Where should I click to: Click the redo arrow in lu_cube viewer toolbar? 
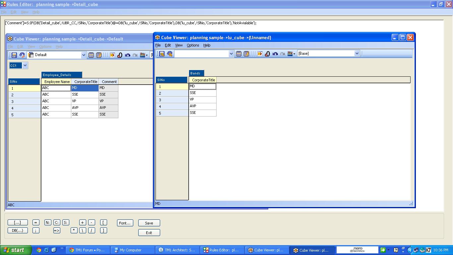coord(282,53)
